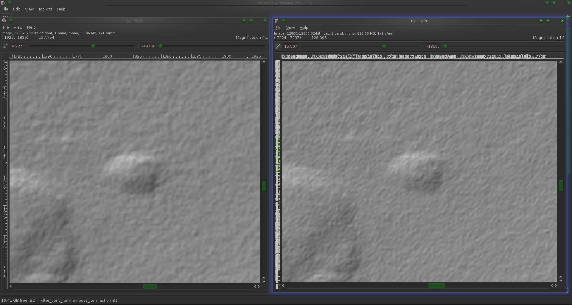572x305 pixels.
Task: Maximize the A2 window with up-chevron button
Action: [x=251, y=20]
